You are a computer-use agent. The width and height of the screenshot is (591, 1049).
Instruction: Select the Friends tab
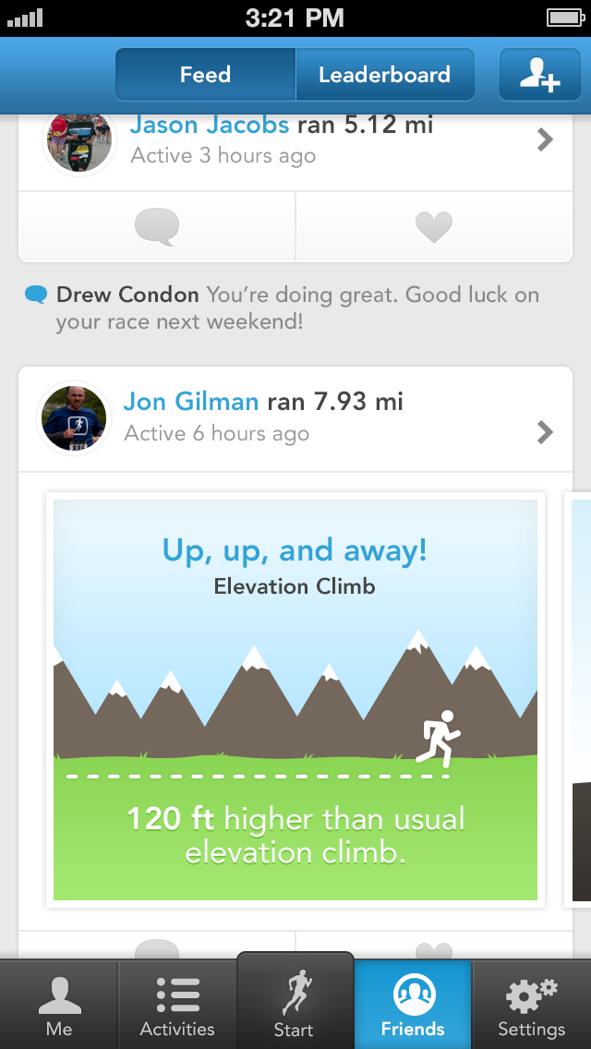tap(413, 1005)
